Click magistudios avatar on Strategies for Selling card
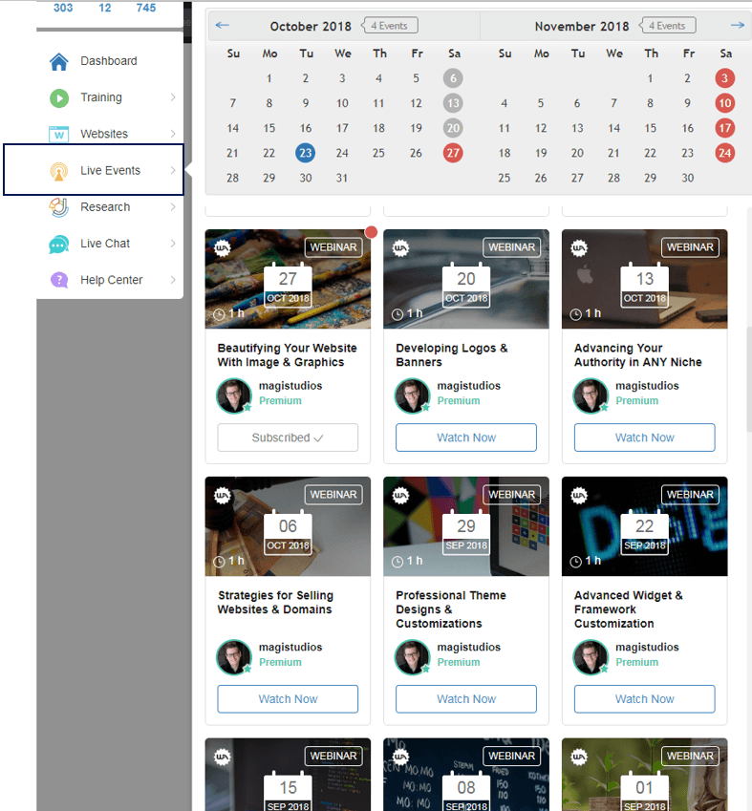Viewport: 752px width, 811px height. (x=234, y=657)
